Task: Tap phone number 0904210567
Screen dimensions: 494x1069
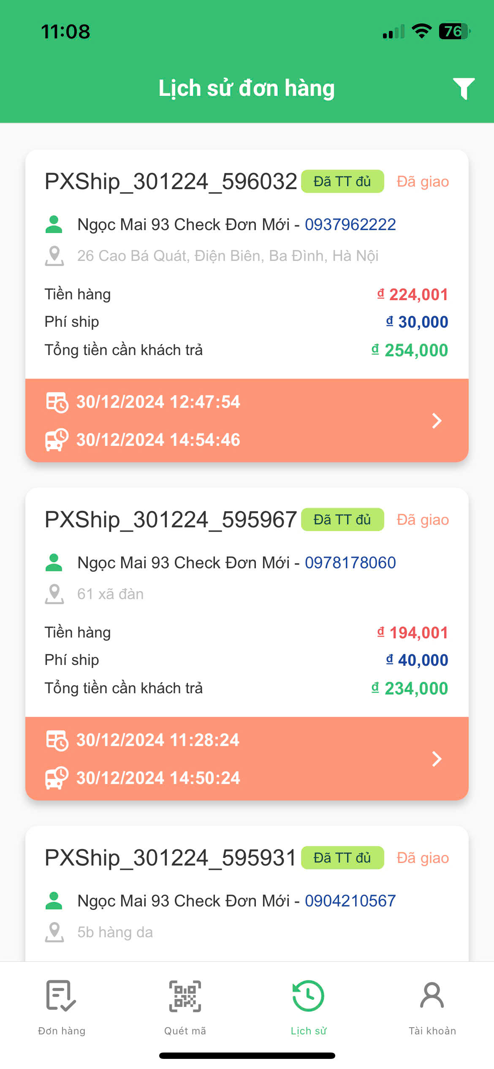Action: [x=350, y=901]
